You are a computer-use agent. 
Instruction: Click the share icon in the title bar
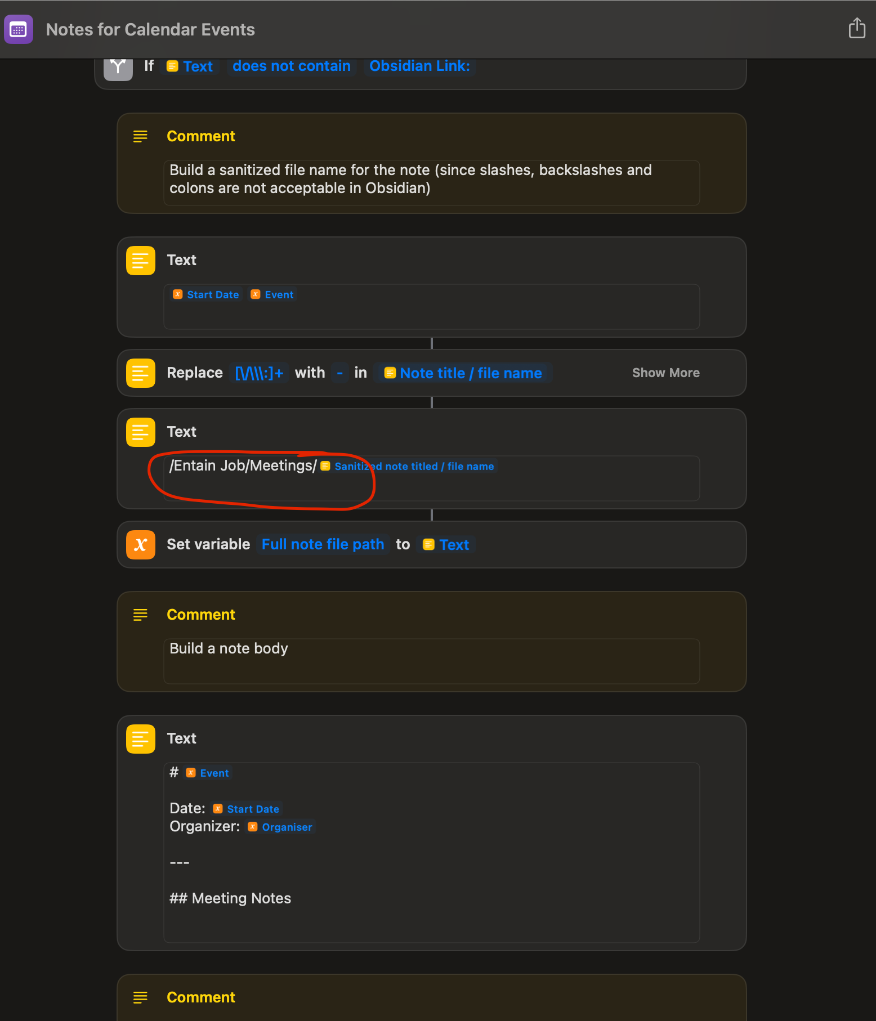point(856,28)
